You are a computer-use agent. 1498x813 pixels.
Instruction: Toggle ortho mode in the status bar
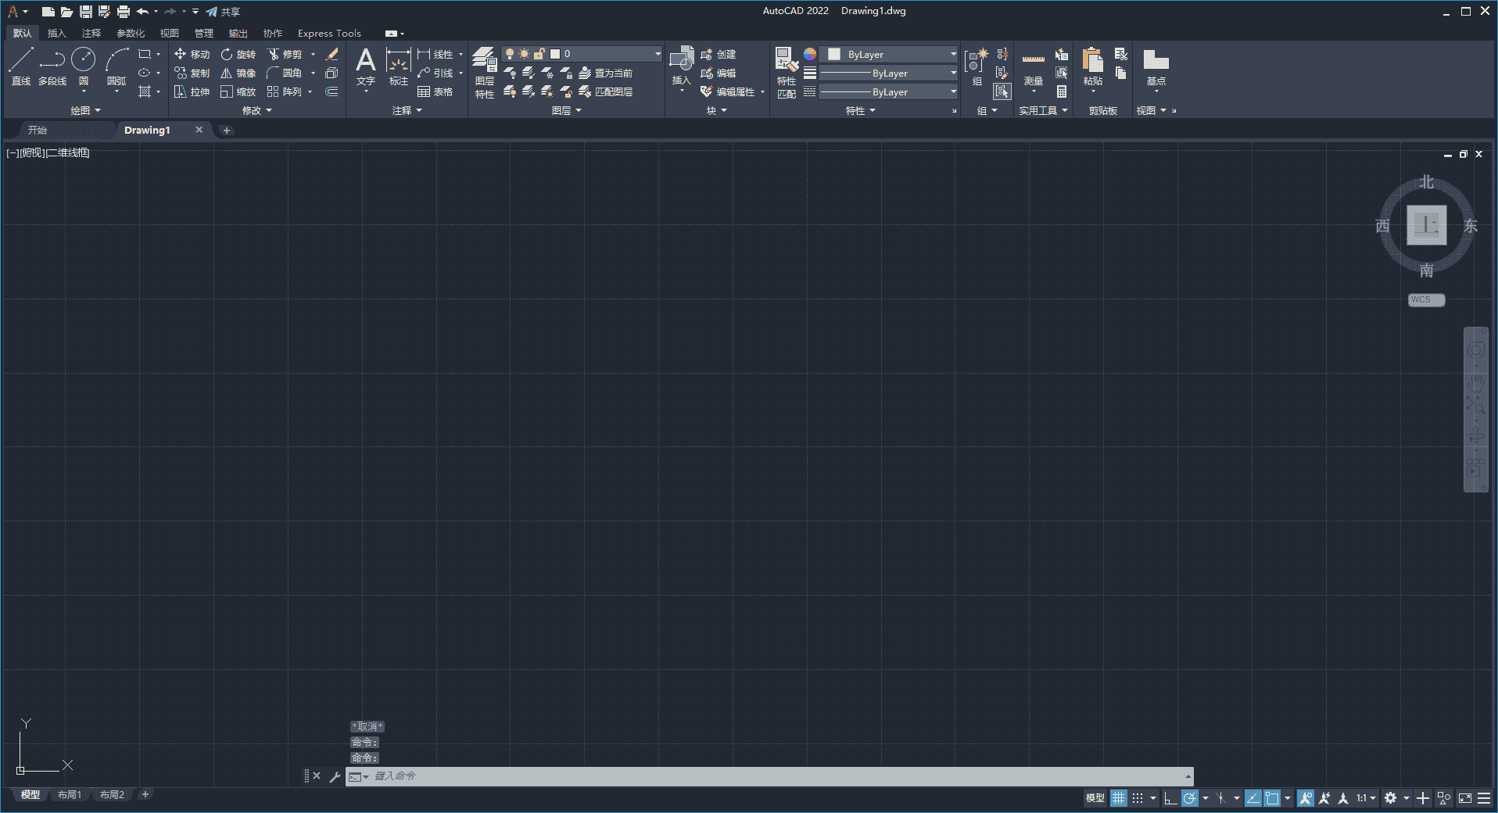(x=1169, y=798)
